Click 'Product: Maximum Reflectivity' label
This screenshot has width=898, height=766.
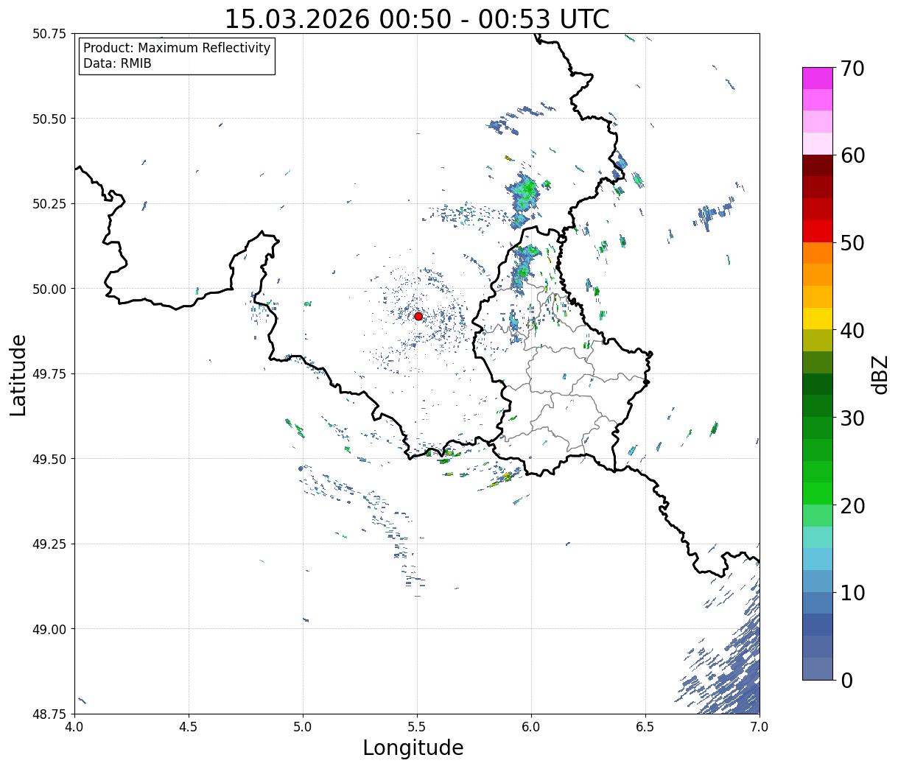[x=177, y=48]
